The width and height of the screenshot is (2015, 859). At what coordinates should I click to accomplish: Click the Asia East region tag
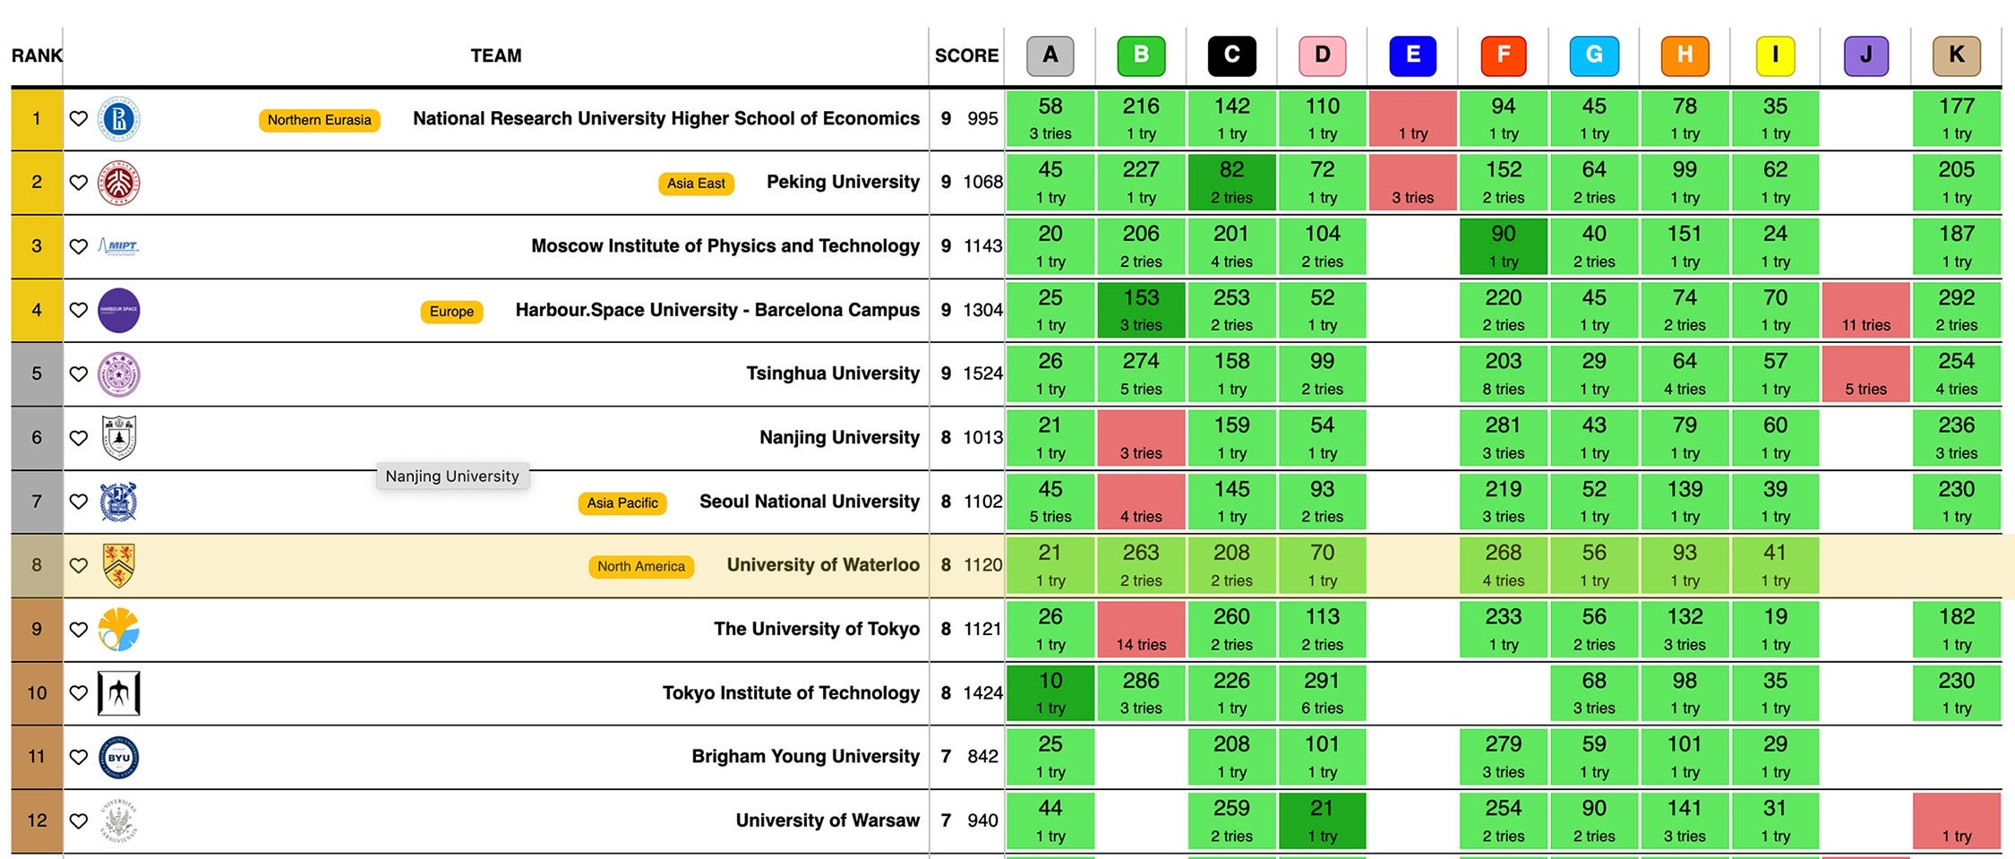tap(696, 184)
